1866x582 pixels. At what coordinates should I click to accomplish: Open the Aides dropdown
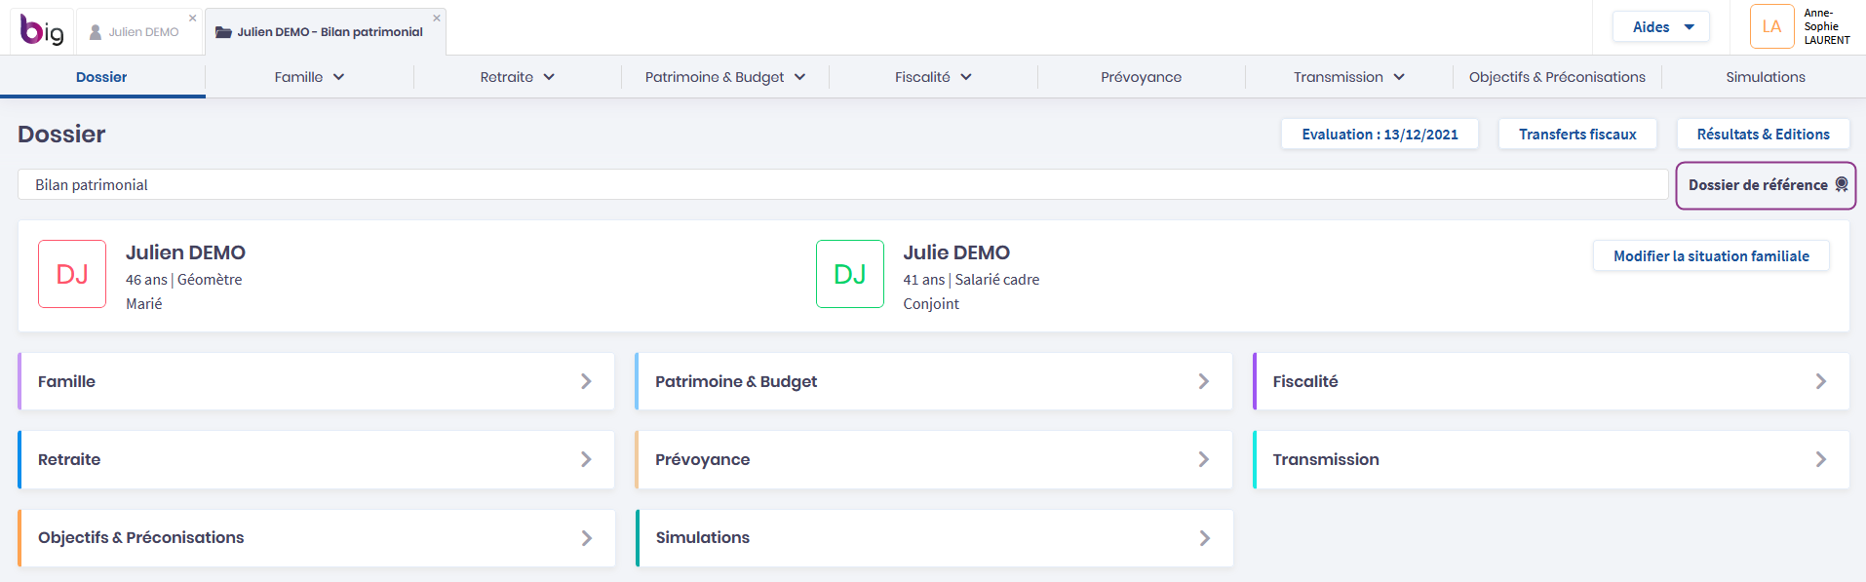[x=1661, y=27]
